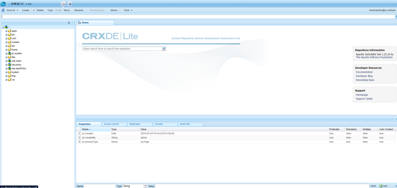The height and width of the screenshot is (188, 397).
Task: Select the jcr:primaryType property row
Action: point(236,142)
